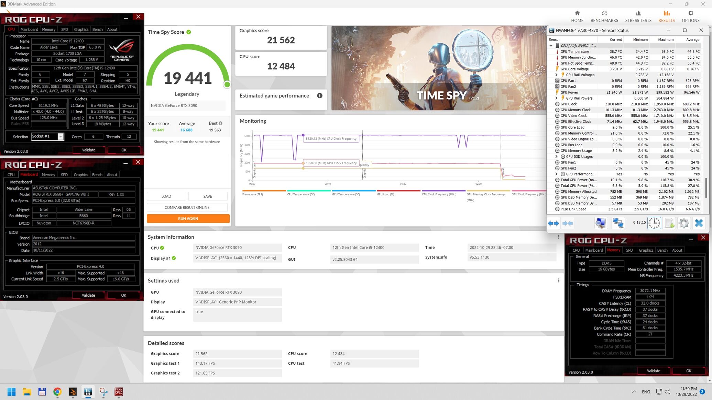Open System information three-dot menu

coord(558,237)
